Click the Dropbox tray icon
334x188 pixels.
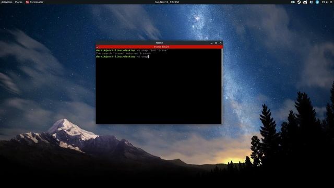[x=311, y=2]
